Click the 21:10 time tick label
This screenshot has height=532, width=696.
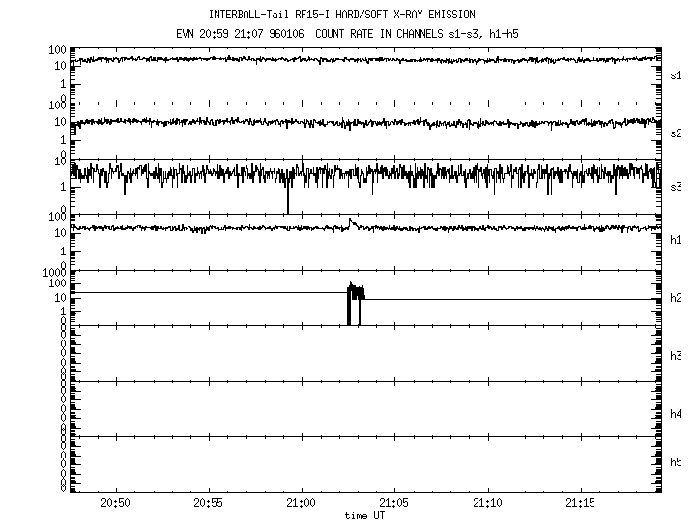(488, 504)
